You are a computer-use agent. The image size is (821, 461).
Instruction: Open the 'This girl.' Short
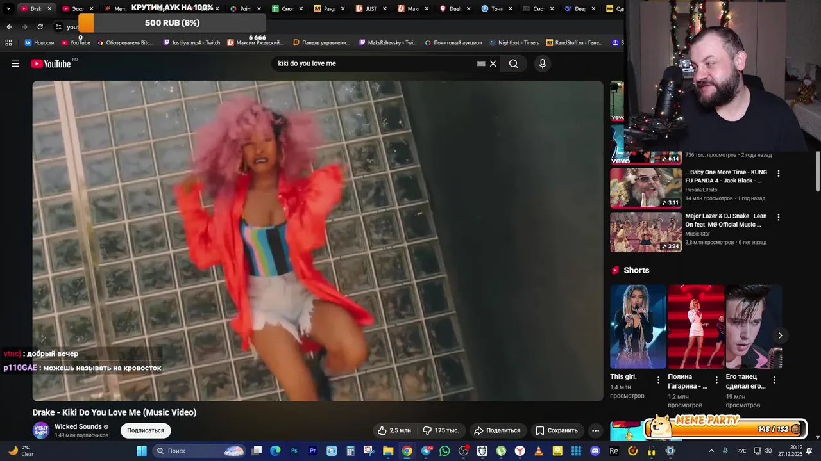[638, 327]
